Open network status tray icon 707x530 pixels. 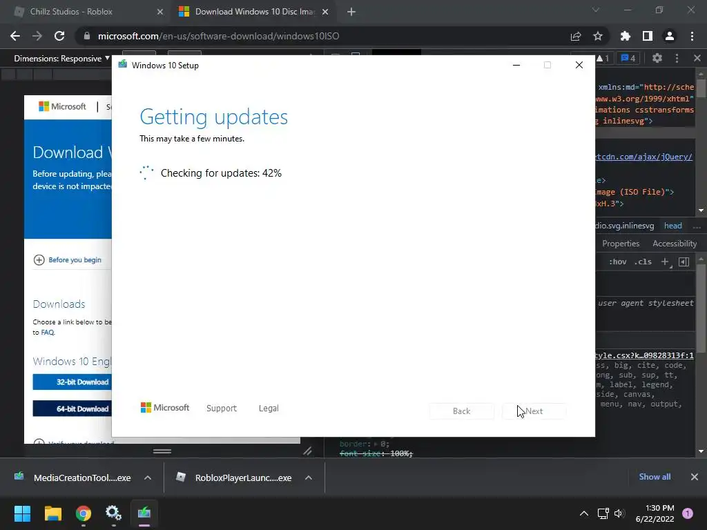coord(603,513)
